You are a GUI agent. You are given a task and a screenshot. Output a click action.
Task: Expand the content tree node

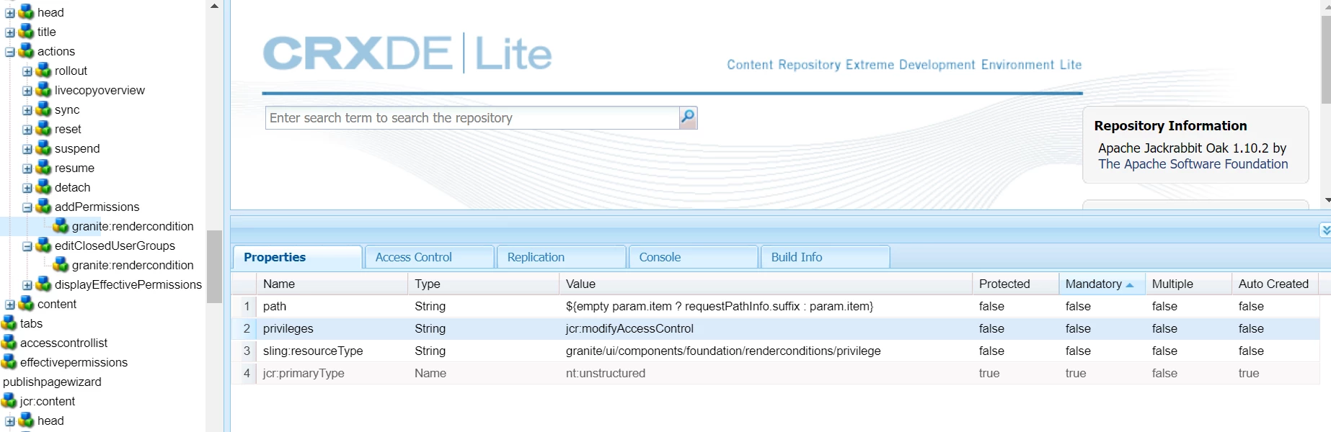pos(10,305)
